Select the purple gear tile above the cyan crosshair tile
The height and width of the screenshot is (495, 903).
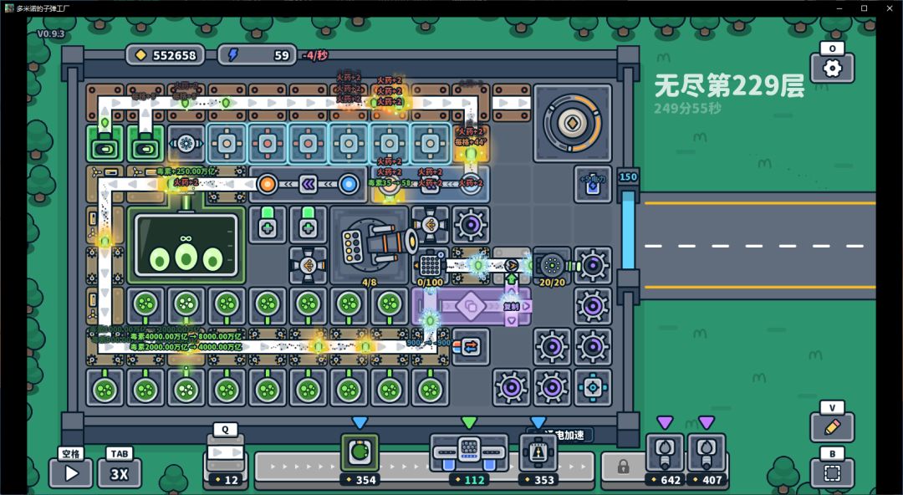pyautogui.click(x=593, y=347)
